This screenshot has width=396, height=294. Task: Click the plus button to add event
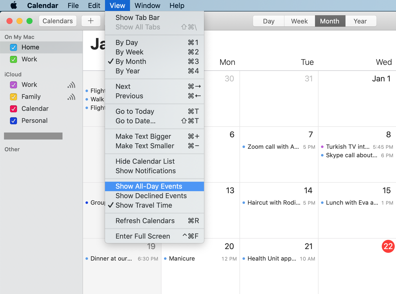tap(91, 21)
